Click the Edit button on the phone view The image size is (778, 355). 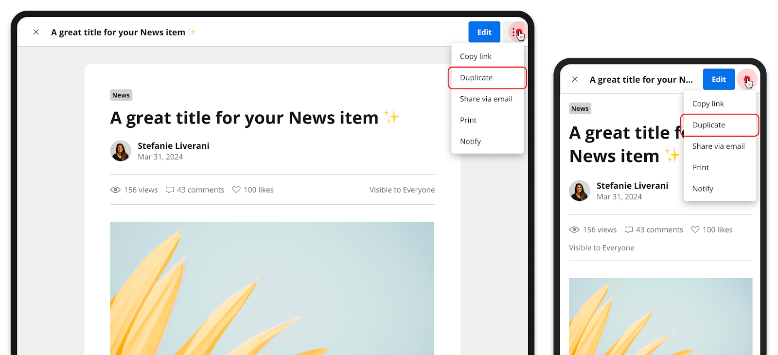point(719,79)
